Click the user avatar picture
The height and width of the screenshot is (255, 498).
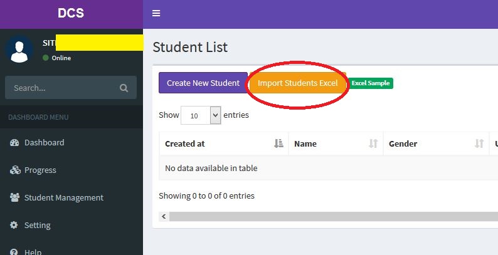pos(19,49)
